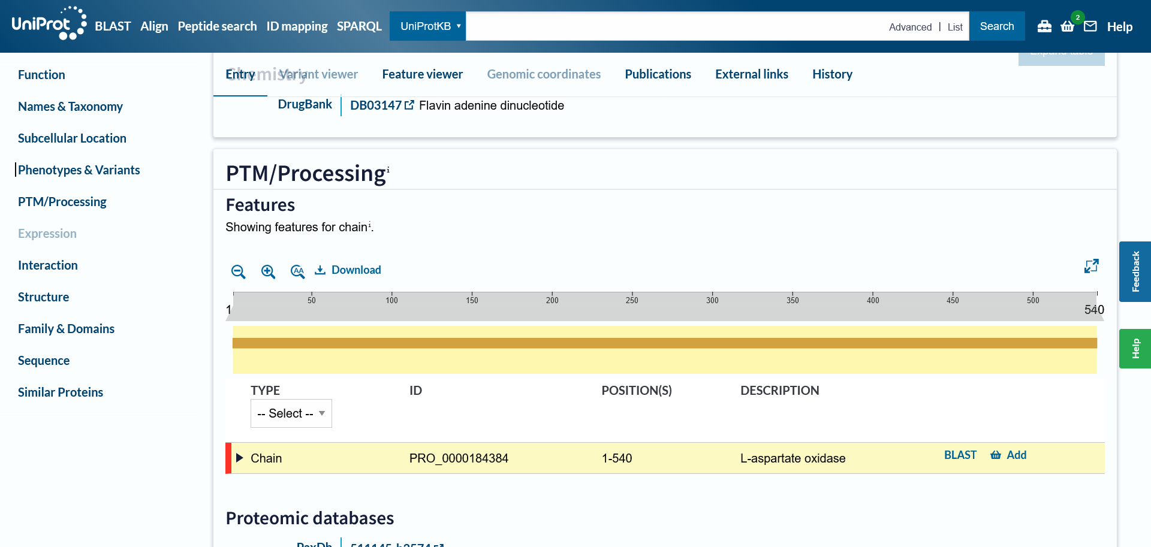Jump to Sequence section

click(44, 361)
